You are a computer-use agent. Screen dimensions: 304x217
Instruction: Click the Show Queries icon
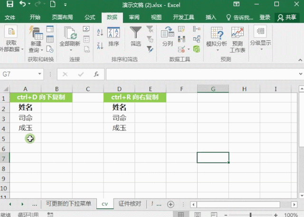coord(50,29)
